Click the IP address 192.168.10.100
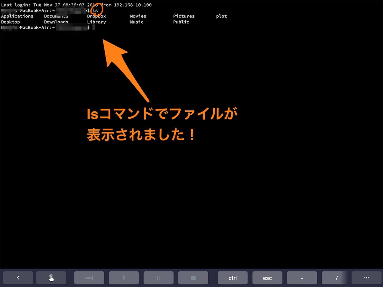The width and height of the screenshot is (383, 287). click(133, 5)
